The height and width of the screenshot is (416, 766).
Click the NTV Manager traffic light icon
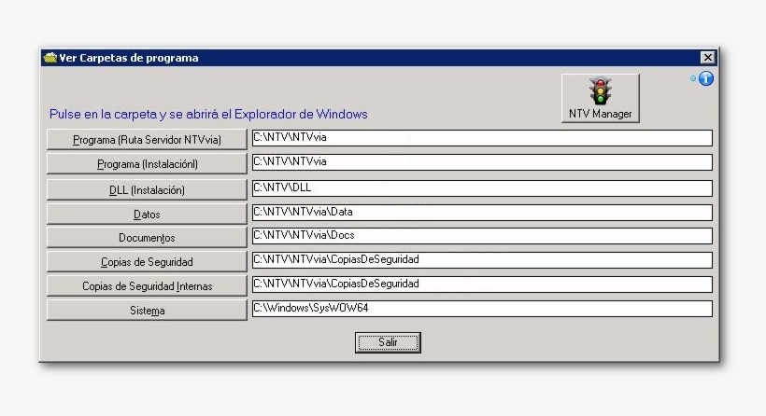(600, 92)
